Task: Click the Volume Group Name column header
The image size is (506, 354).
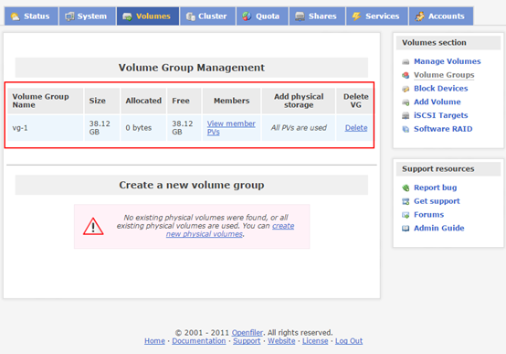Action: coord(45,101)
